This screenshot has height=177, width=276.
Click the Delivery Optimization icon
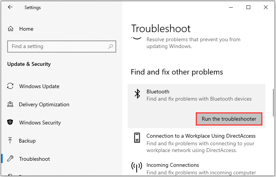[x=11, y=104]
